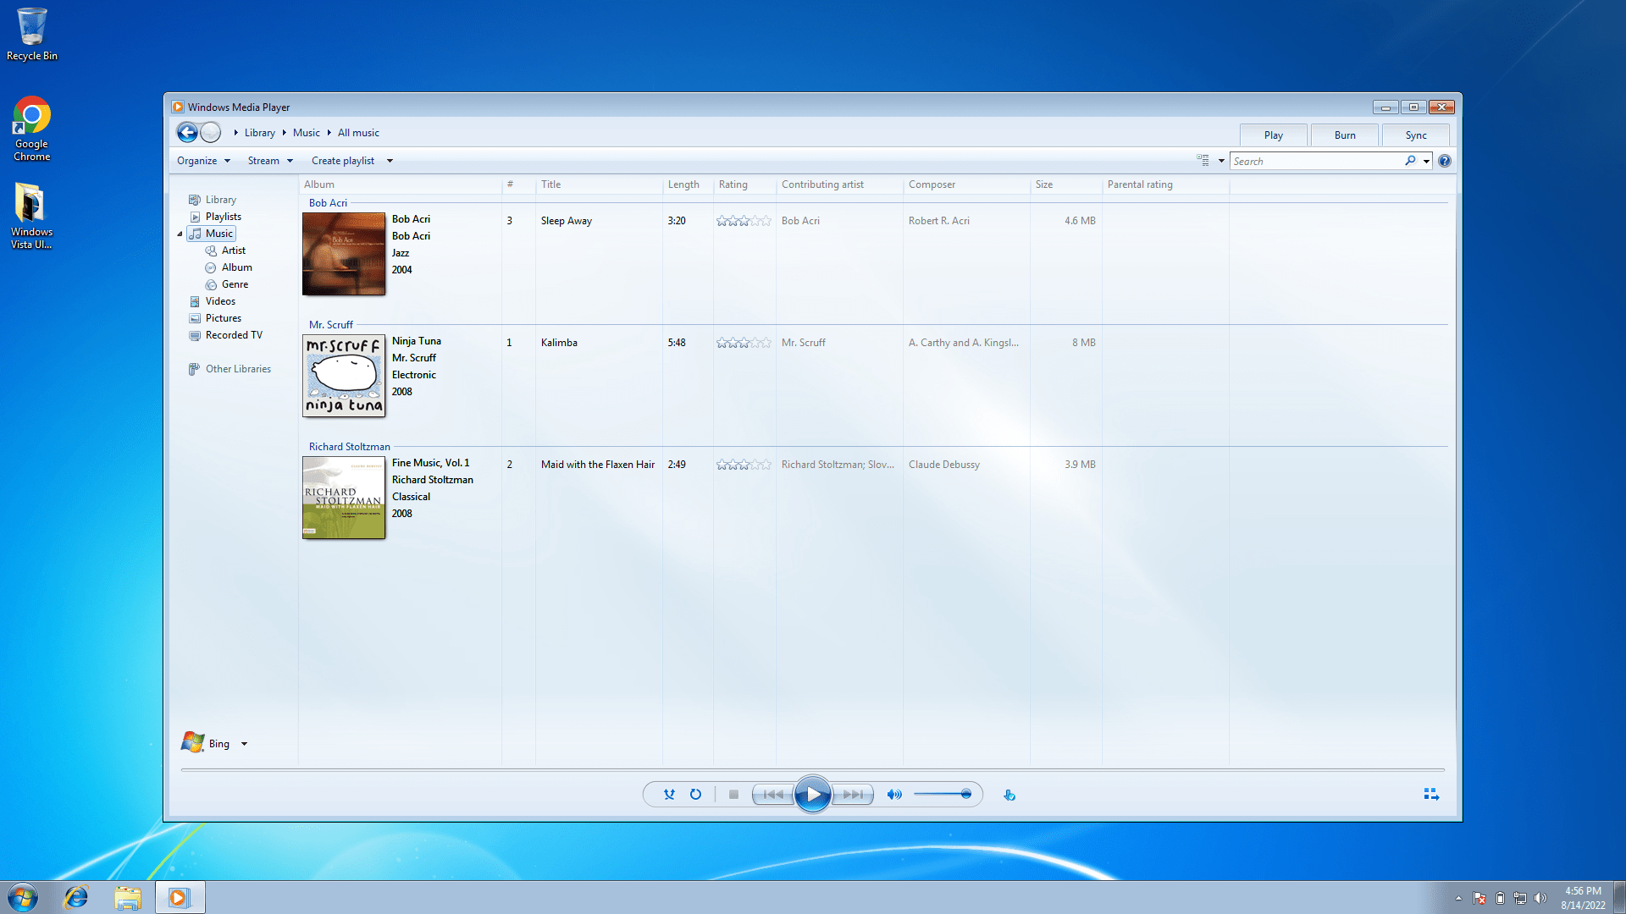Screen dimensions: 1626x914
Task: Open the Stream menu
Action: pos(268,161)
